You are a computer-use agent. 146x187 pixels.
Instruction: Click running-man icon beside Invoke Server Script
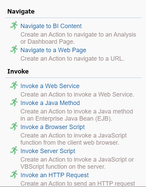[14, 150]
